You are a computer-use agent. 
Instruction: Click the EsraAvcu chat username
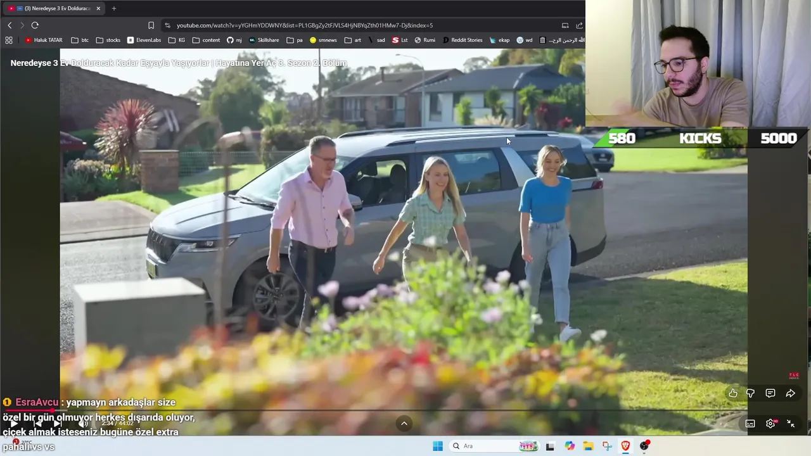pyautogui.click(x=37, y=402)
